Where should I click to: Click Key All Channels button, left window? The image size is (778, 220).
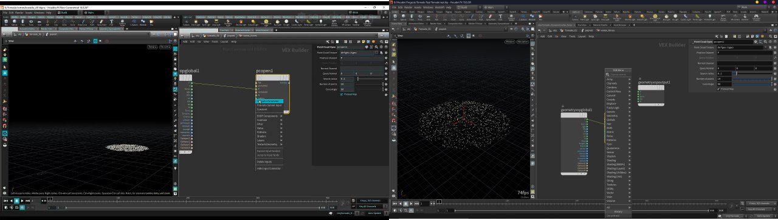(370, 207)
